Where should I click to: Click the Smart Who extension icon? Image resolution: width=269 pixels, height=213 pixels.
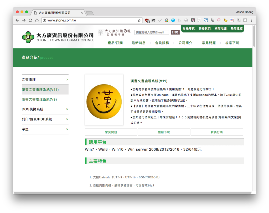[199, 20]
